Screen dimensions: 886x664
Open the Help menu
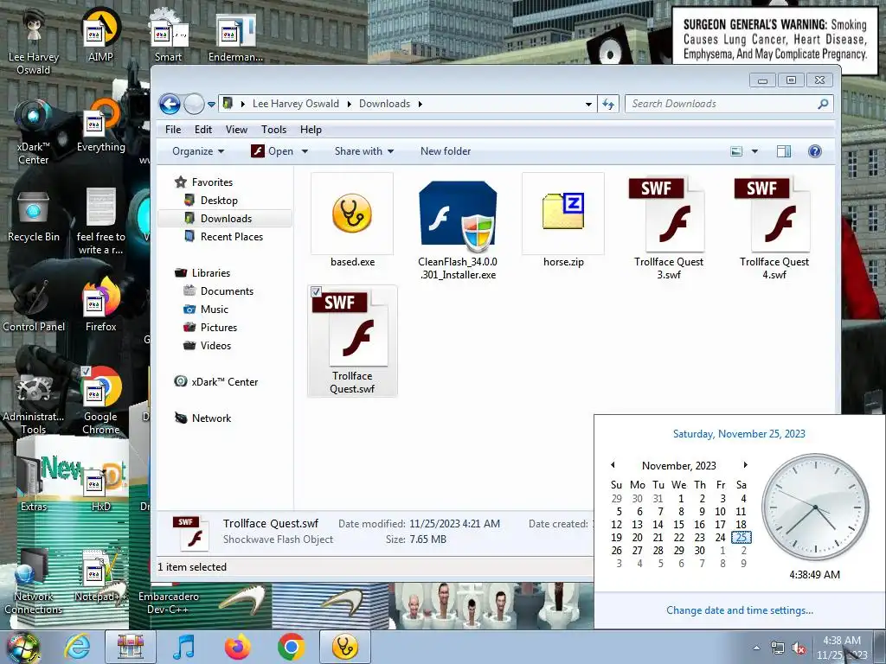[311, 130]
